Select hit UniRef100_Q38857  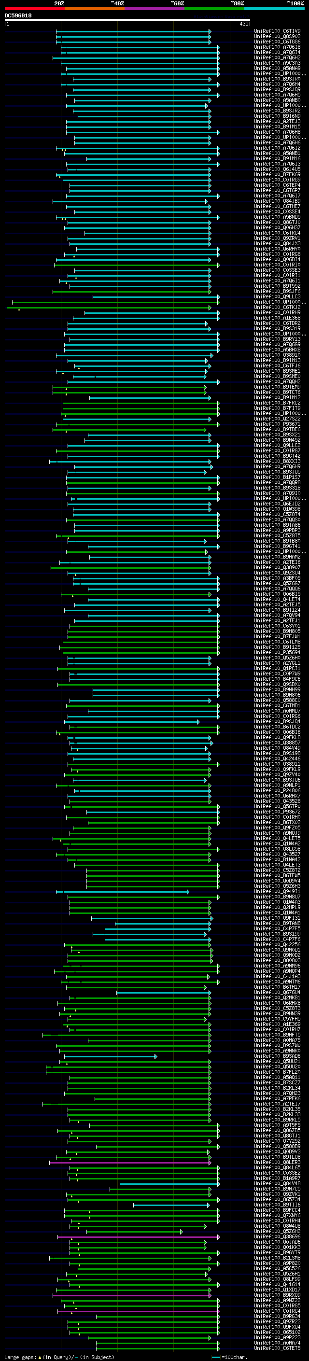tap(277, 743)
